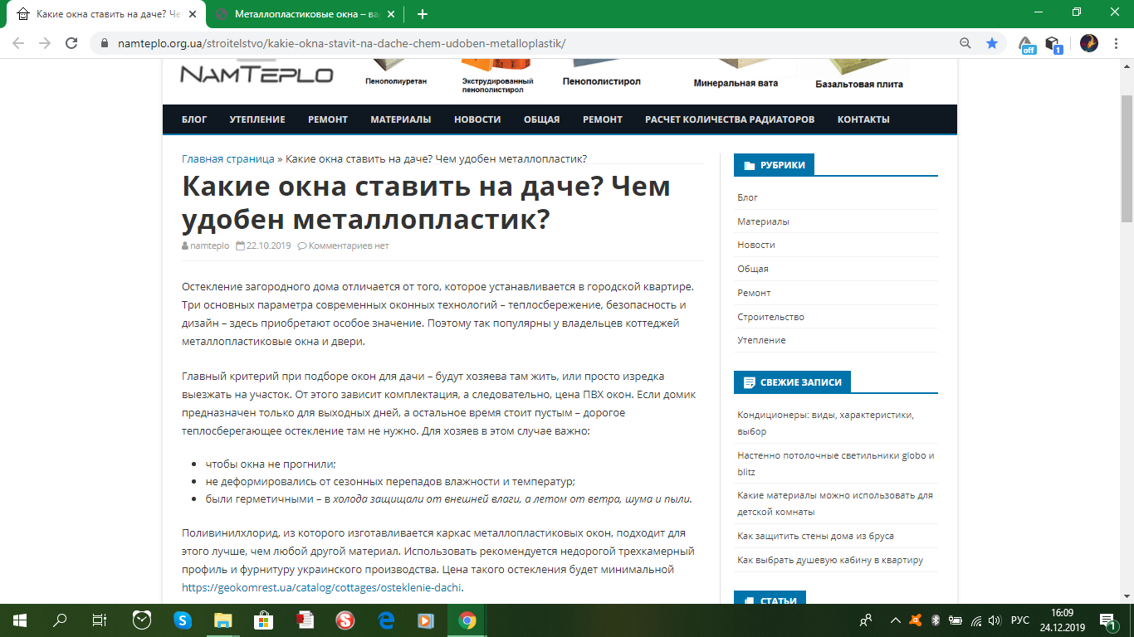Open the extension icon with badge 1
This screenshot has width=1134, height=637.
[1053, 44]
